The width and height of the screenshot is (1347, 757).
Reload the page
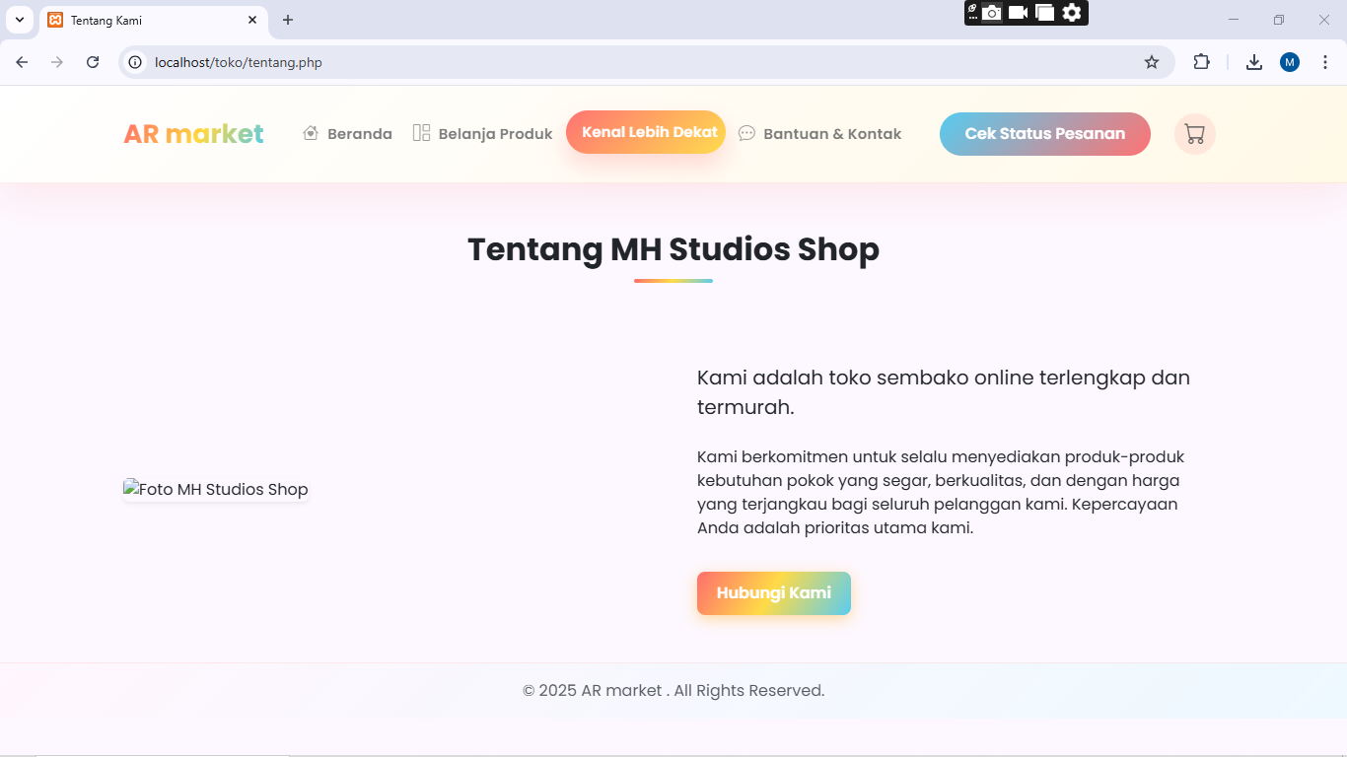[93, 62]
